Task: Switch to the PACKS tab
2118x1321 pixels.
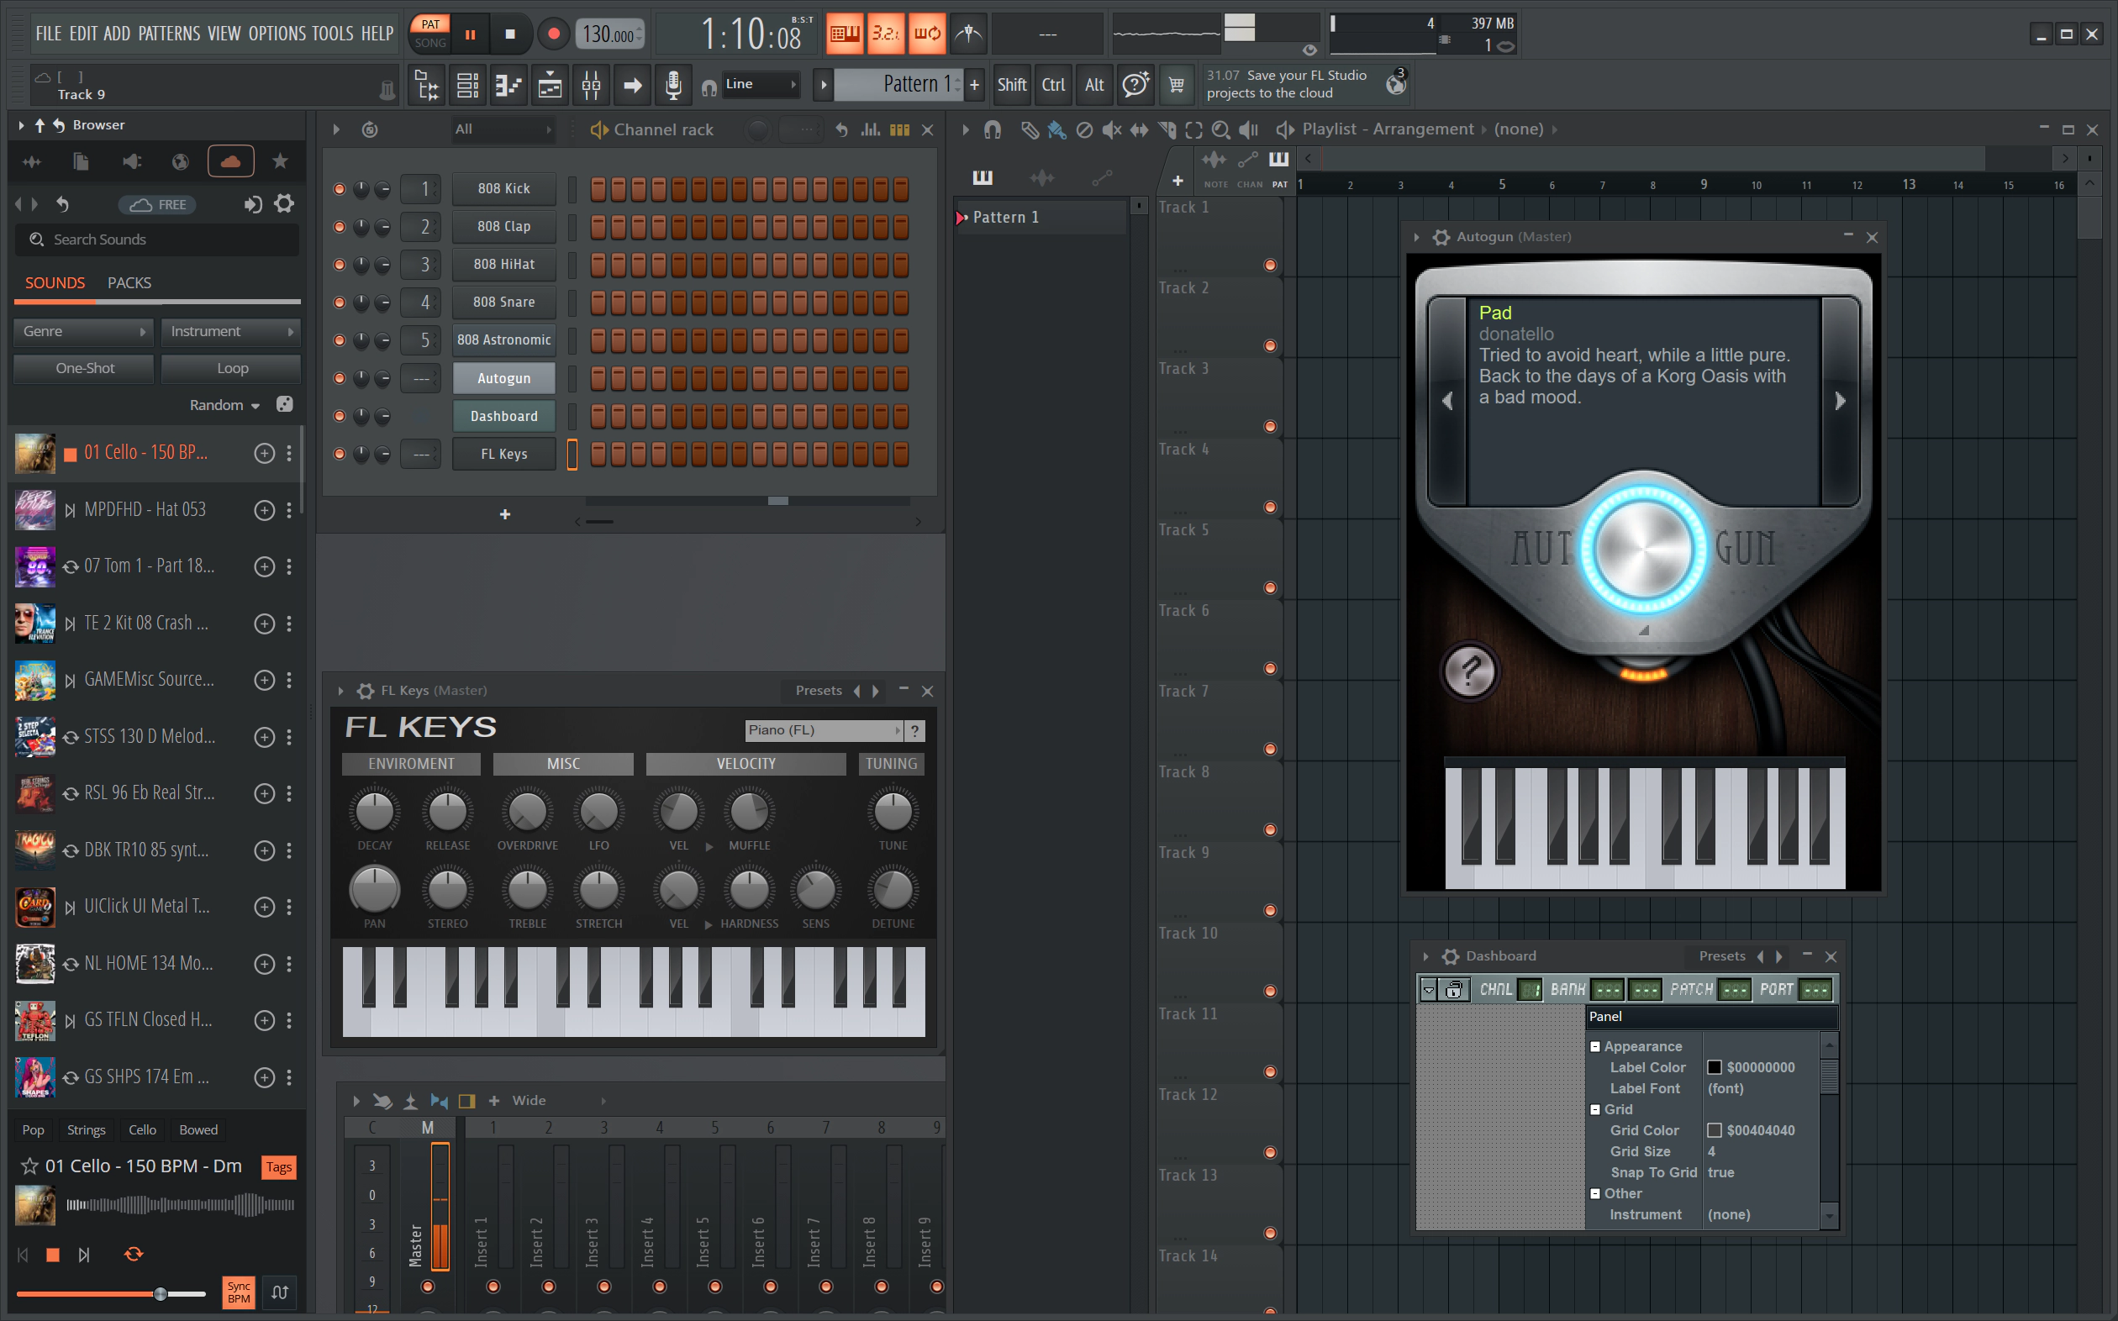Action: click(x=129, y=283)
